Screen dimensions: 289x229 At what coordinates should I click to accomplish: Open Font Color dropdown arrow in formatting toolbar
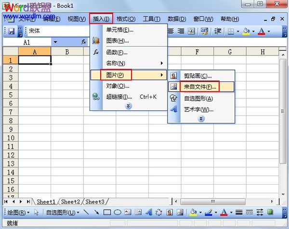pyautogui.click(x=269, y=31)
